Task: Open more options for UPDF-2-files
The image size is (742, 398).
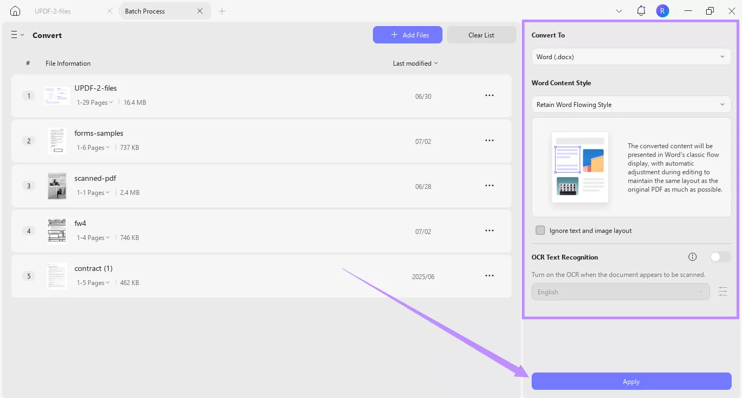Action: click(x=489, y=96)
